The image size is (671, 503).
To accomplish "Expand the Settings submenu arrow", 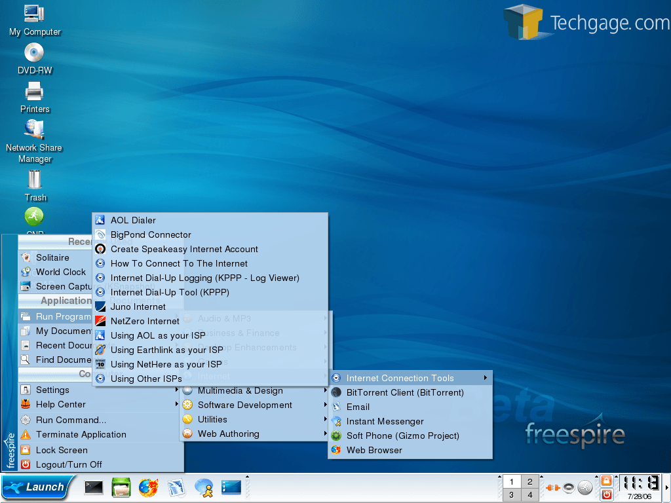I will (176, 390).
